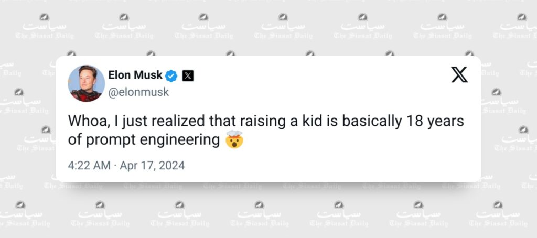Screen dimensions: 537x238
Task: Click the dot separator between time and date
Action: 115,166
